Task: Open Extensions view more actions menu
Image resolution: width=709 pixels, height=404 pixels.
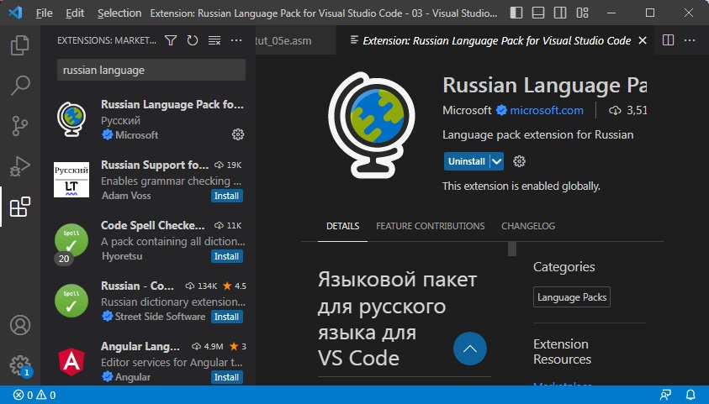Action: click(x=236, y=40)
